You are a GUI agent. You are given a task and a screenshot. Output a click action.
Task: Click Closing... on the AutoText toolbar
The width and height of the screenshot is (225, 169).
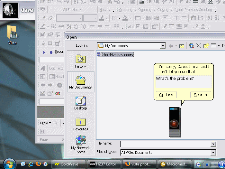click(165, 10)
